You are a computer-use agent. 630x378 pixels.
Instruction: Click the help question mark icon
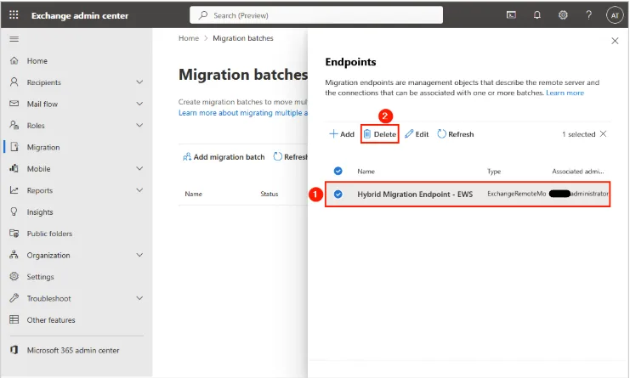click(x=588, y=15)
